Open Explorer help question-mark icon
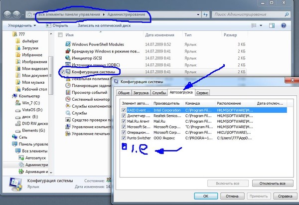This screenshot has width=299, height=205. 284,25
